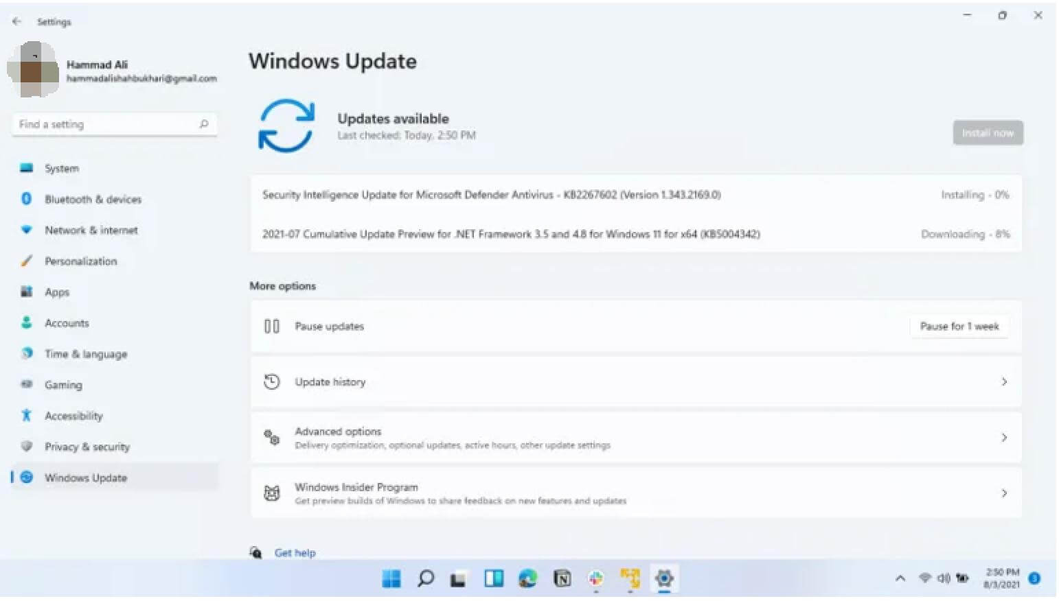
Task: Click the Gaming controller icon
Action: coord(26,384)
